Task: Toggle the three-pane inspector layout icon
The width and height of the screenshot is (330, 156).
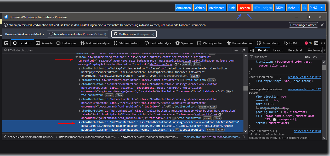Action: [x=251, y=50]
